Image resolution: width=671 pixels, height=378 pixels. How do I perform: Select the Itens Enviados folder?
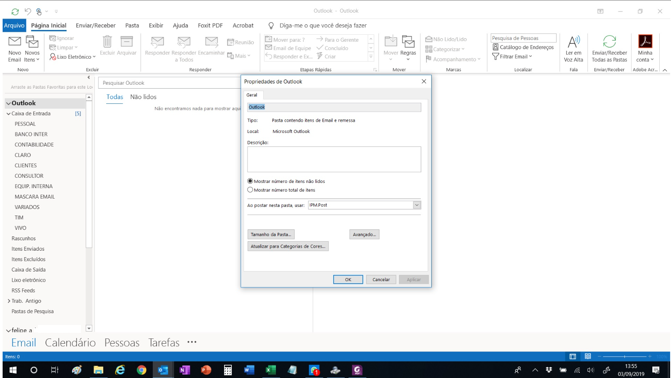coord(28,249)
